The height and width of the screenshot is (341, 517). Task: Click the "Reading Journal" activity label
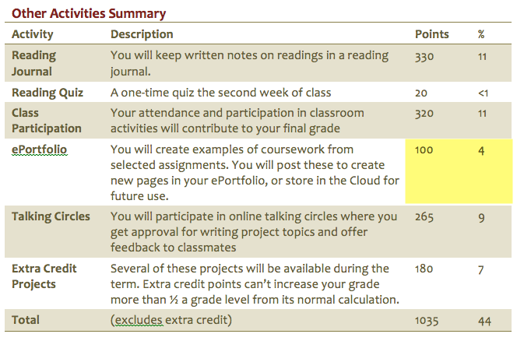pyautogui.click(x=34, y=64)
